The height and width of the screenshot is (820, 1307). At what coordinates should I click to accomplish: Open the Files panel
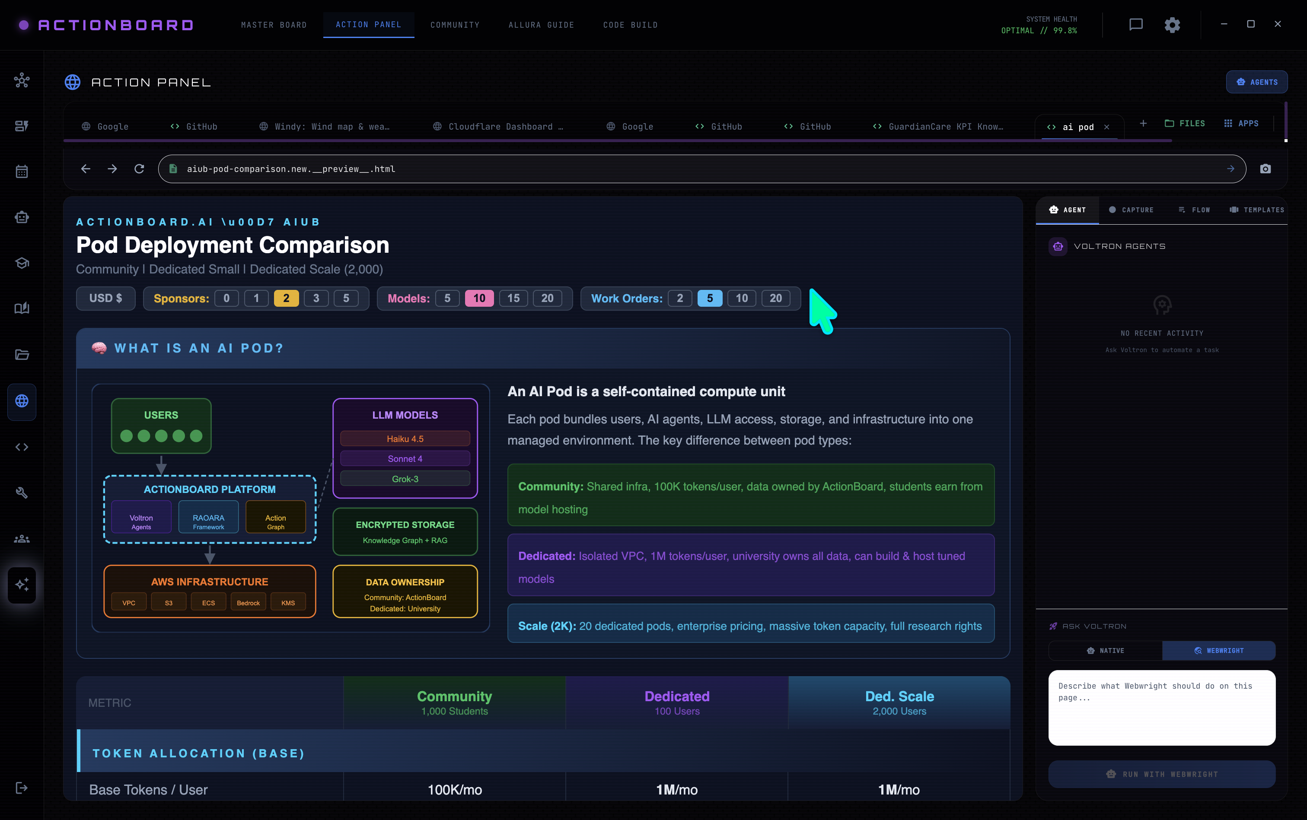coord(1184,124)
